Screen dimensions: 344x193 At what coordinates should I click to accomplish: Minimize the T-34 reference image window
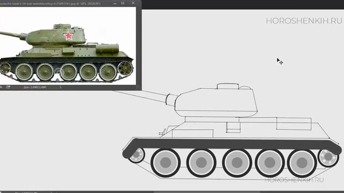(x=114, y=3)
